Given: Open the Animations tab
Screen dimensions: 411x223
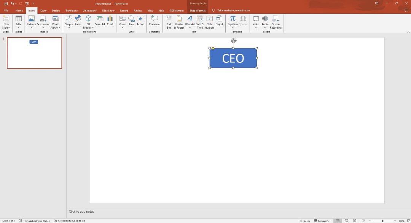Looking at the screenshot, I should pos(90,11).
